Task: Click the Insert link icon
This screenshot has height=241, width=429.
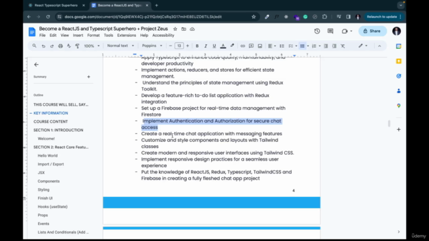Action: [x=243, y=46]
